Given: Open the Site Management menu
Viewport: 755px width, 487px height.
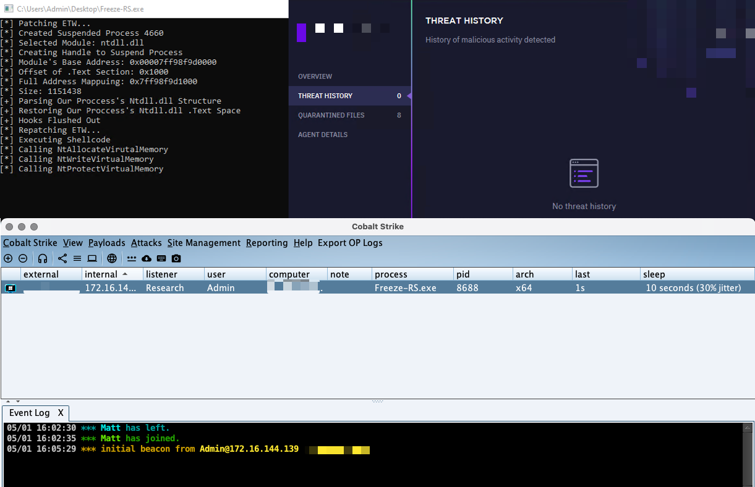Looking at the screenshot, I should click(x=204, y=243).
